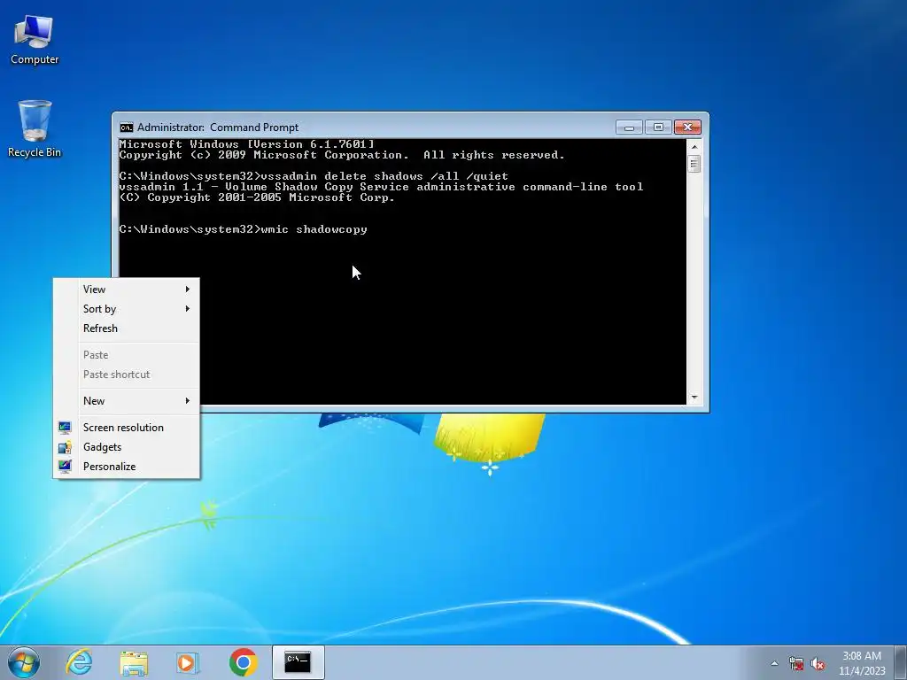Screen dimensions: 907x680
Task: Click the Command Prompt scrollbar down arrow
Action: coord(694,398)
